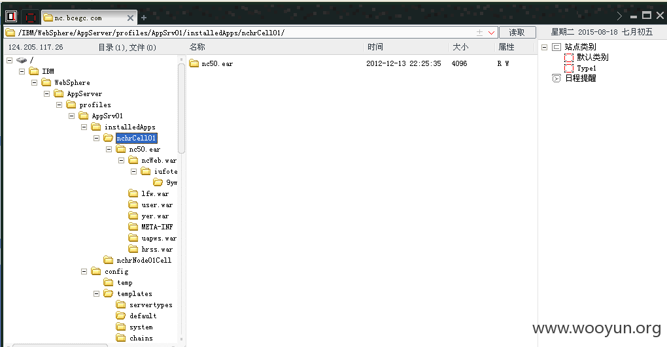Image resolution: width=667 pixels, height=347 pixels.
Task: Collapse the config tree node
Action: point(84,271)
